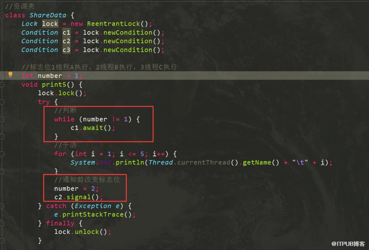Click the //标志位1线程A执行 comment line
The image size is (369, 250).
click(x=99, y=67)
